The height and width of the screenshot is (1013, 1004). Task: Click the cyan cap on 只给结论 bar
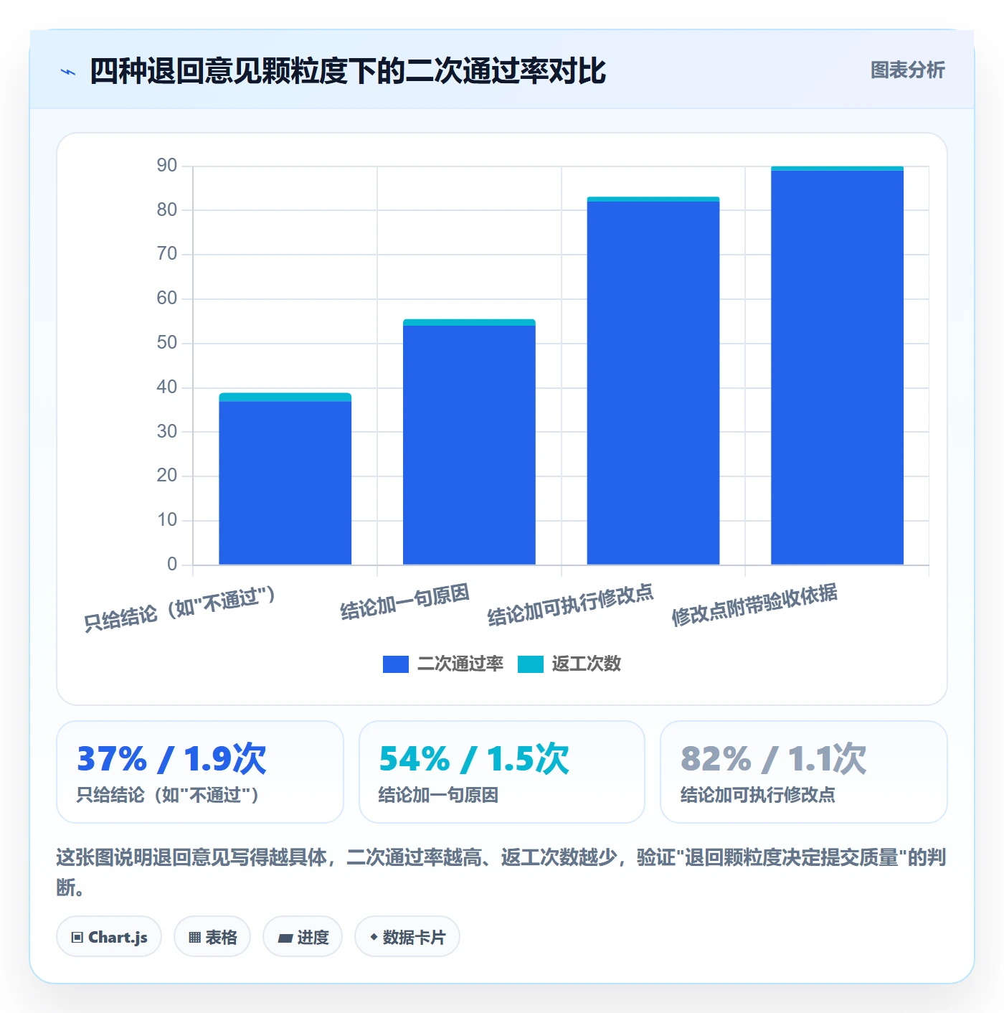pyautogui.click(x=285, y=397)
